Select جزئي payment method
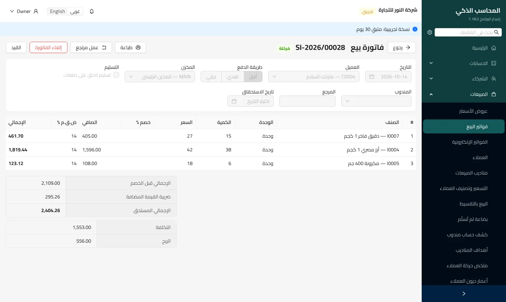Image resolution: width=506 pixels, height=302 pixels. coord(211,77)
